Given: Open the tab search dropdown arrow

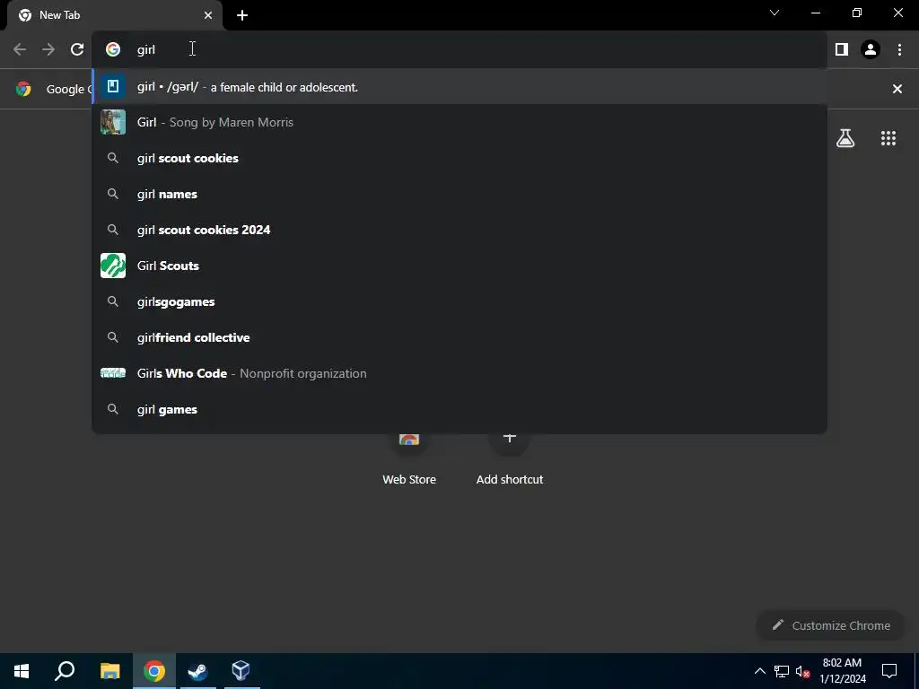Looking at the screenshot, I should (775, 13).
